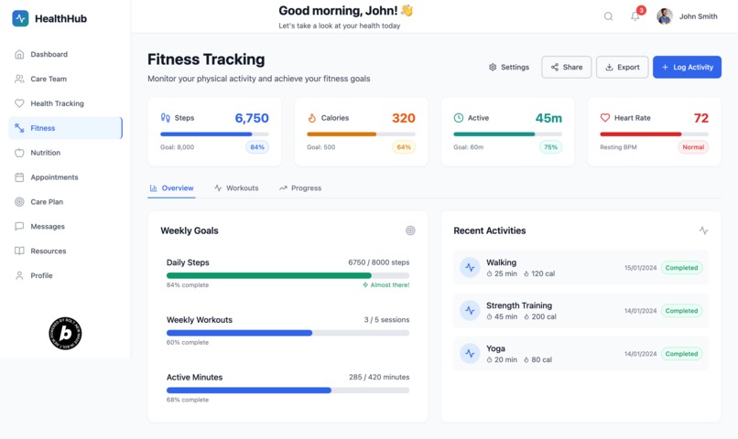The height and width of the screenshot is (439, 738).
Task: Open Health Tracking section
Action: tap(65, 103)
